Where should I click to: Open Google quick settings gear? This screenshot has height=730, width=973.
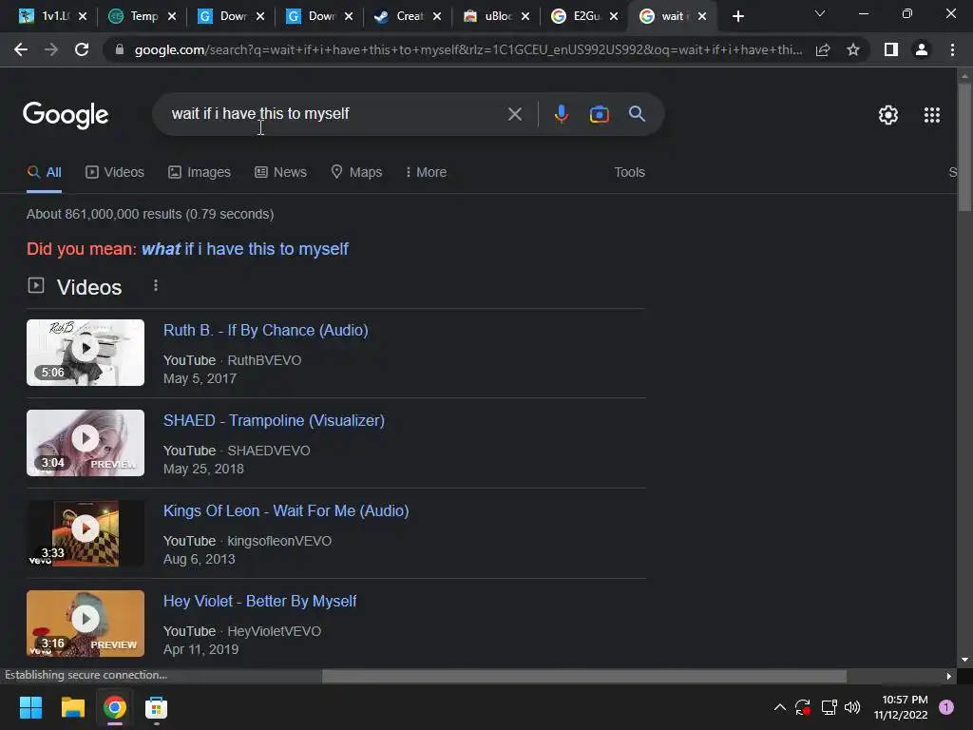pos(888,115)
